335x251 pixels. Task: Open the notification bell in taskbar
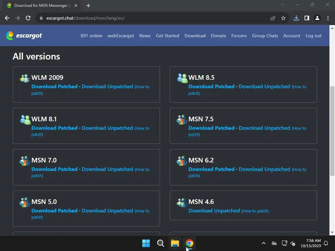(326, 243)
